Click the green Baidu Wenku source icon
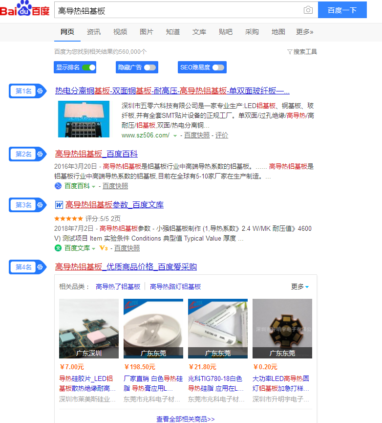 point(58,248)
